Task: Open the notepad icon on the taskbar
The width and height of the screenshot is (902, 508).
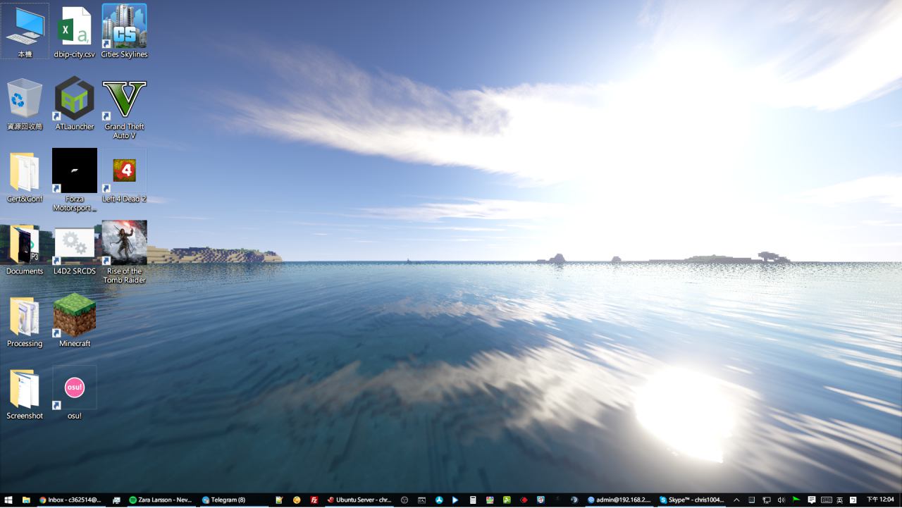Action: click(279, 500)
